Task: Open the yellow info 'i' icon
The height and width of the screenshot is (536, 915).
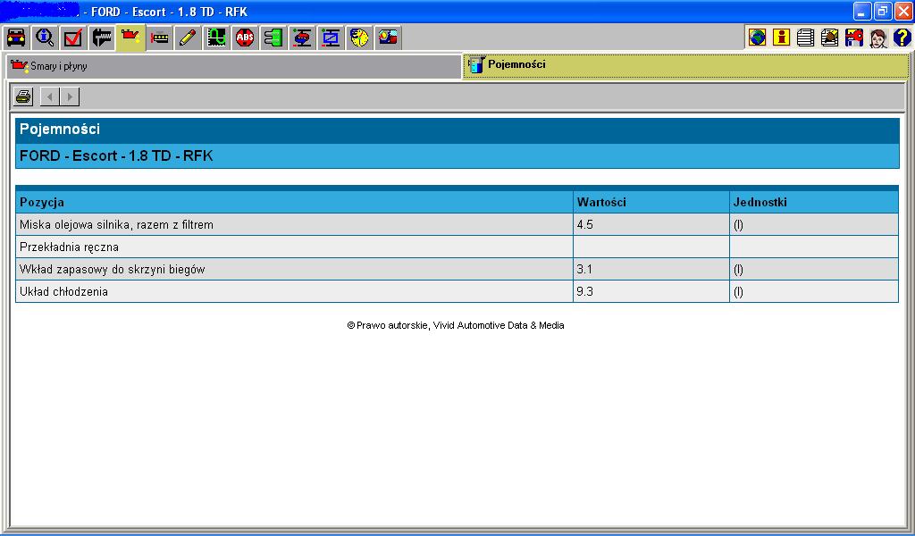Action: pyautogui.click(x=782, y=38)
